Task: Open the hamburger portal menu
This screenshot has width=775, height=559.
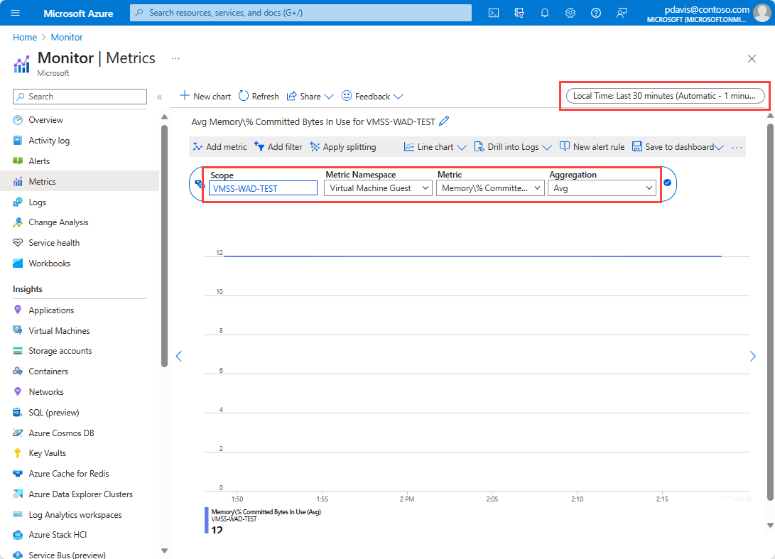Action: (x=16, y=13)
